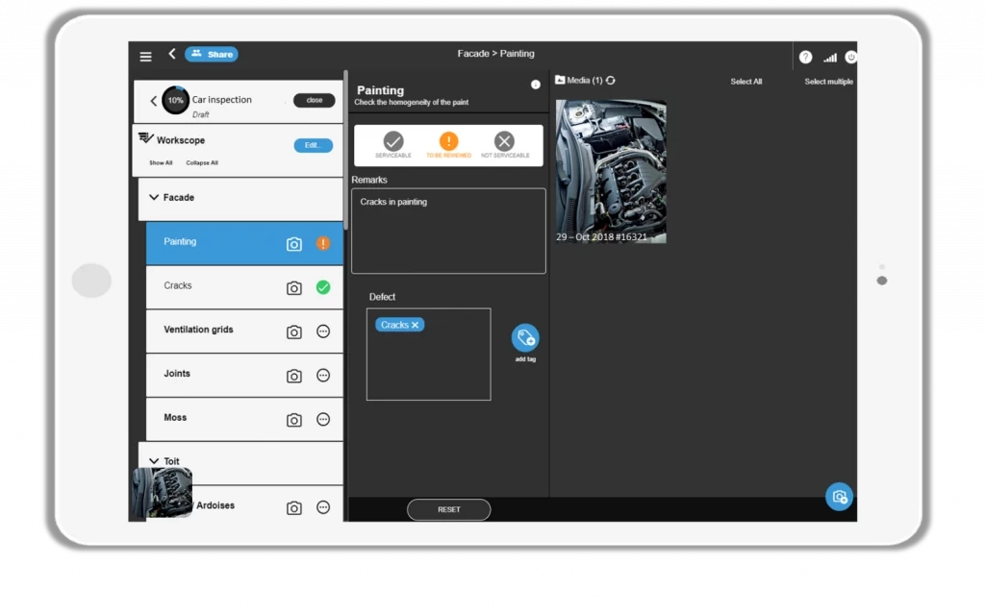Screen dimensions: 985x613
Task: Click the sidebar scrollbar
Action: pyautogui.click(x=345, y=151)
